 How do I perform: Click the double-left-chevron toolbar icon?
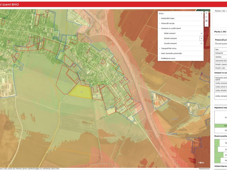click(x=206, y=25)
